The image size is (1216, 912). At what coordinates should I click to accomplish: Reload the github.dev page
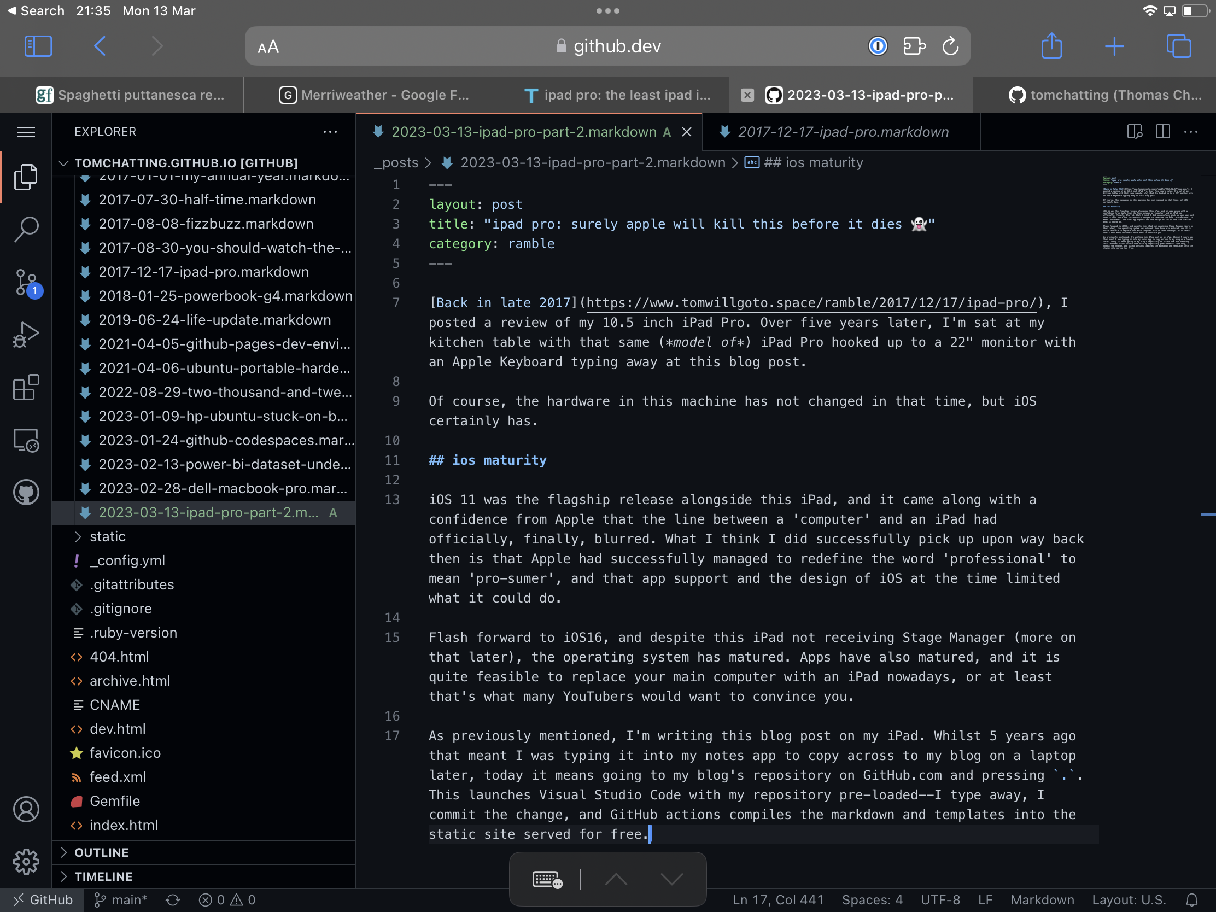point(950,46)
